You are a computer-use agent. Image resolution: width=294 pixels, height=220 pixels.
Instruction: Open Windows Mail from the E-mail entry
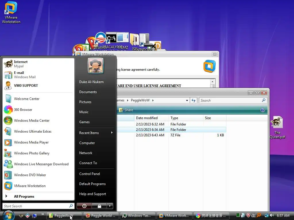(38, 75)
